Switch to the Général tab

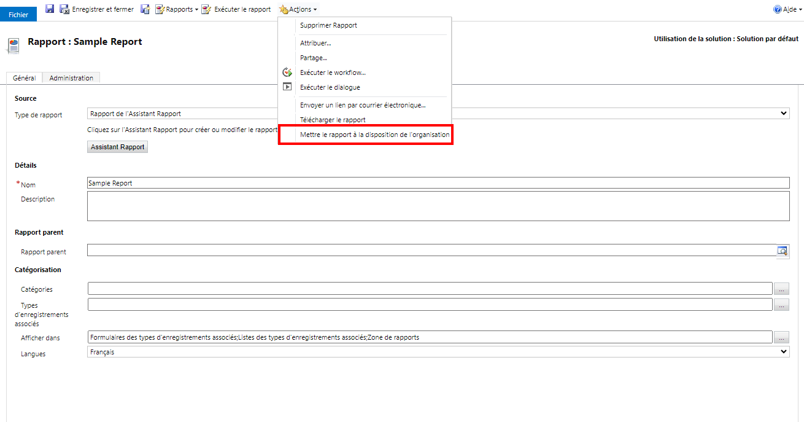[x=25, y=78]
